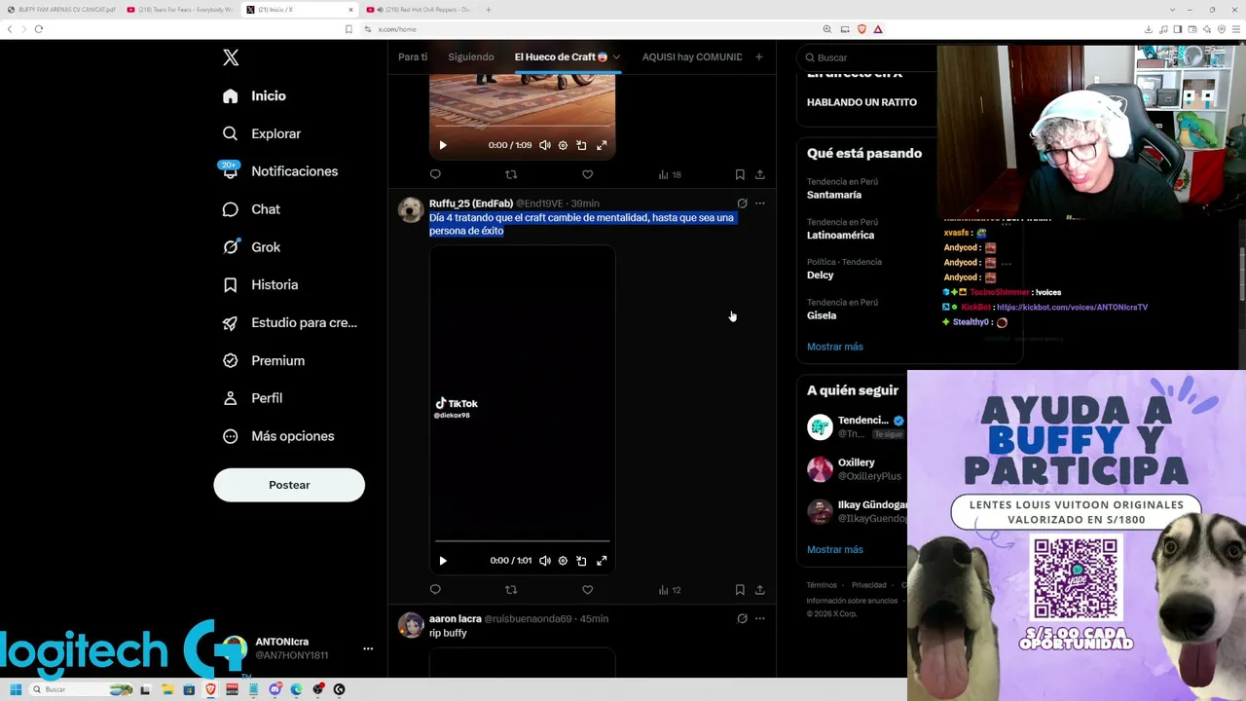The image size is (1246, 701).
Task: Click Mostrar más under Qué está pasando
Action: 835,347
